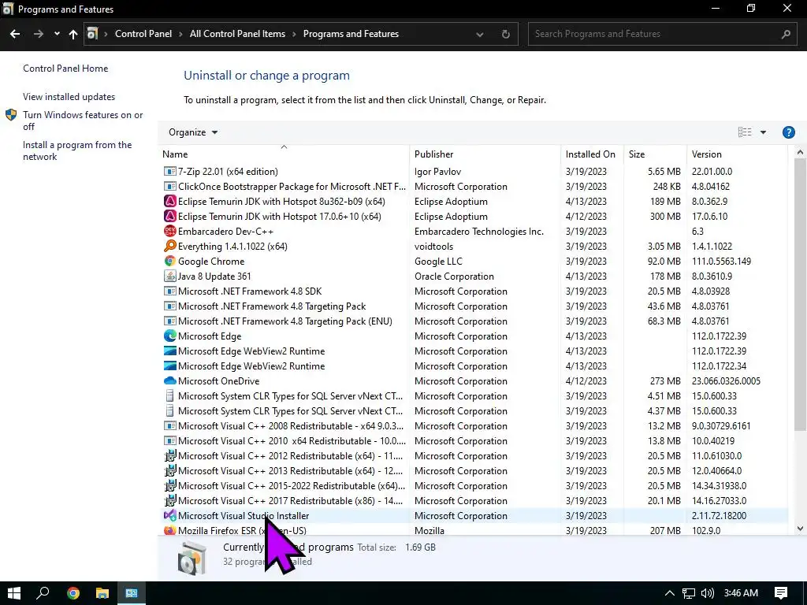
Task: Select the Visual C++ 2013 Redistributable (x64) row
Action: (473, 471)
